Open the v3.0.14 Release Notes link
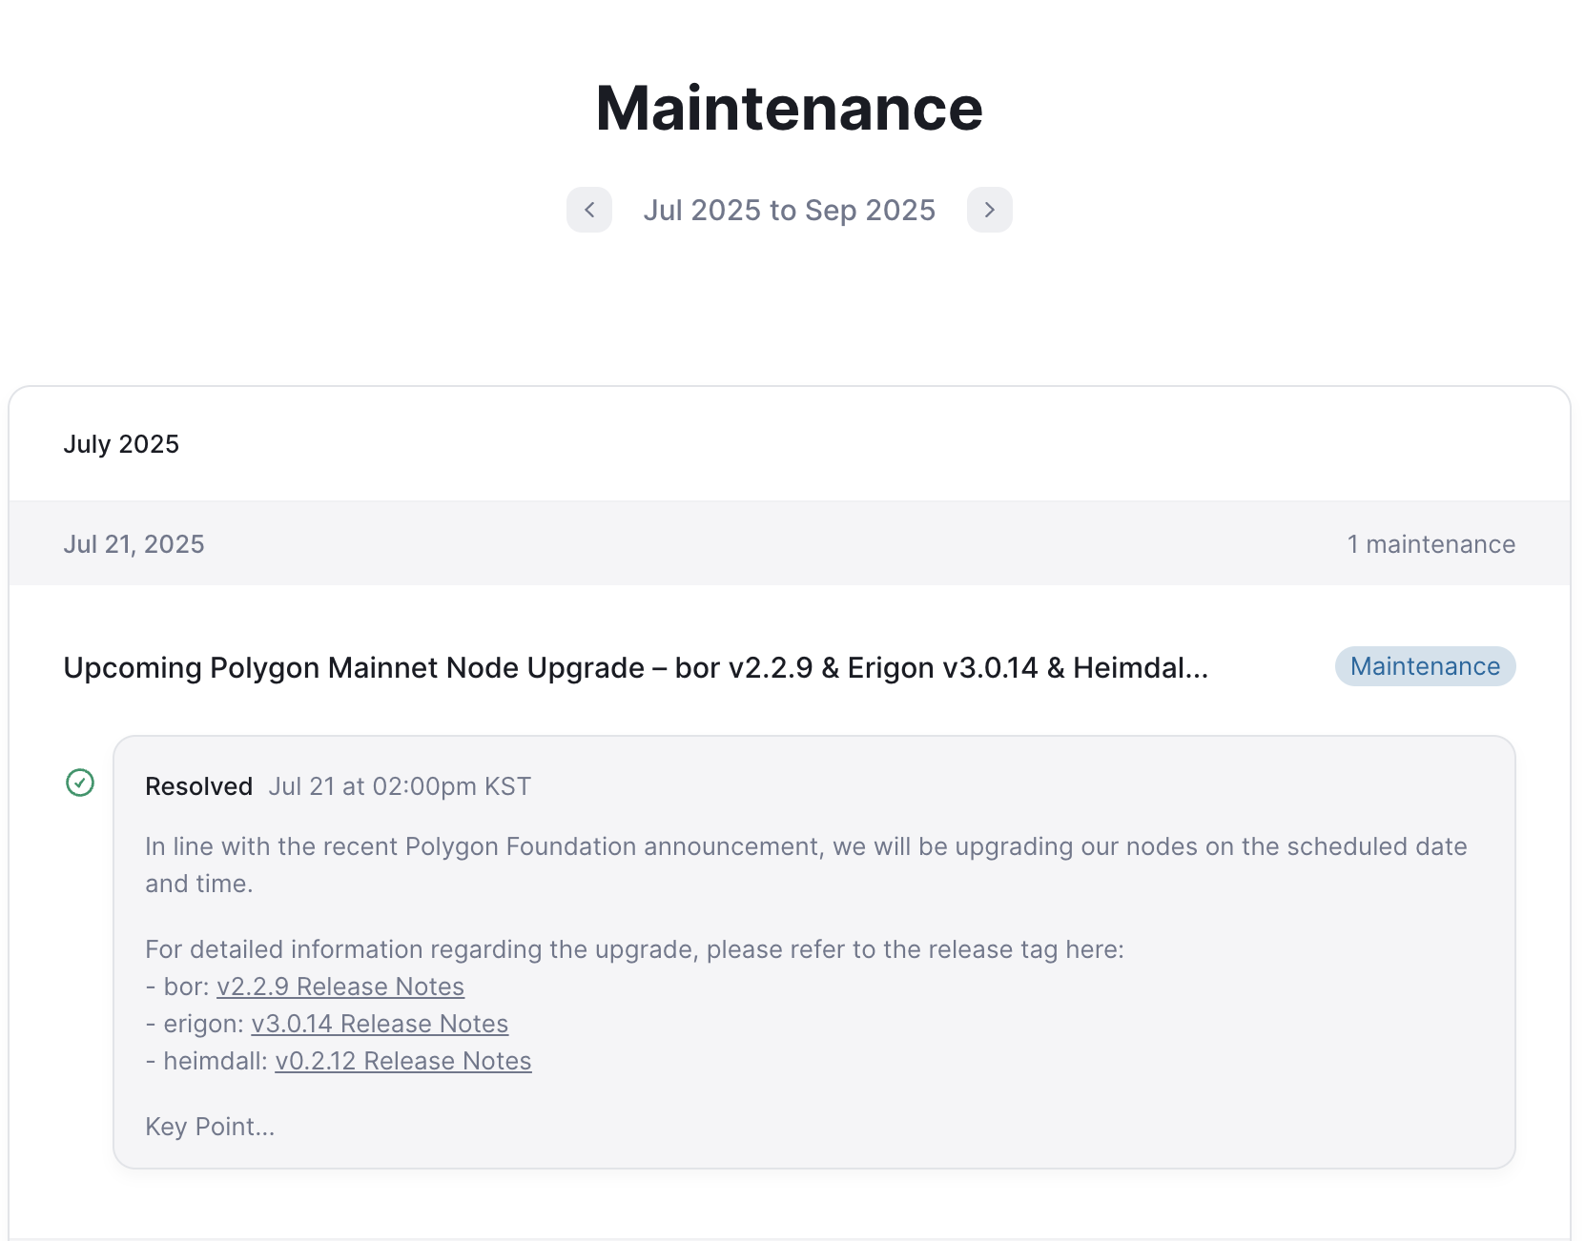Screen dimensions: 1585x1241 (381, 1023)
